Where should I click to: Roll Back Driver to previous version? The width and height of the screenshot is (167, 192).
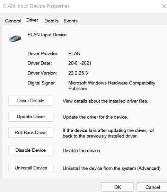coord(31,132)
